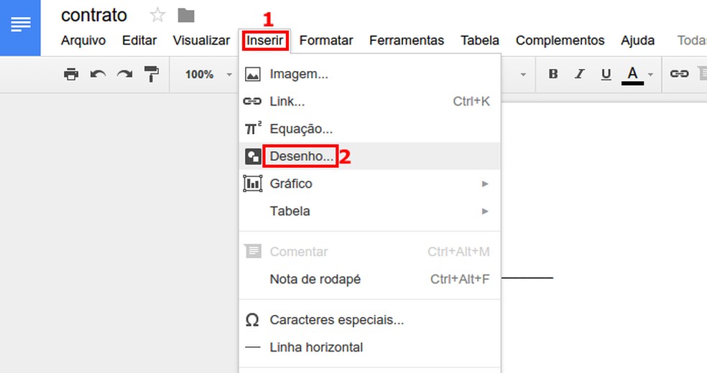Click the contrato document title
The width and height of the screenshot is (707, 373).
(94, 15)
